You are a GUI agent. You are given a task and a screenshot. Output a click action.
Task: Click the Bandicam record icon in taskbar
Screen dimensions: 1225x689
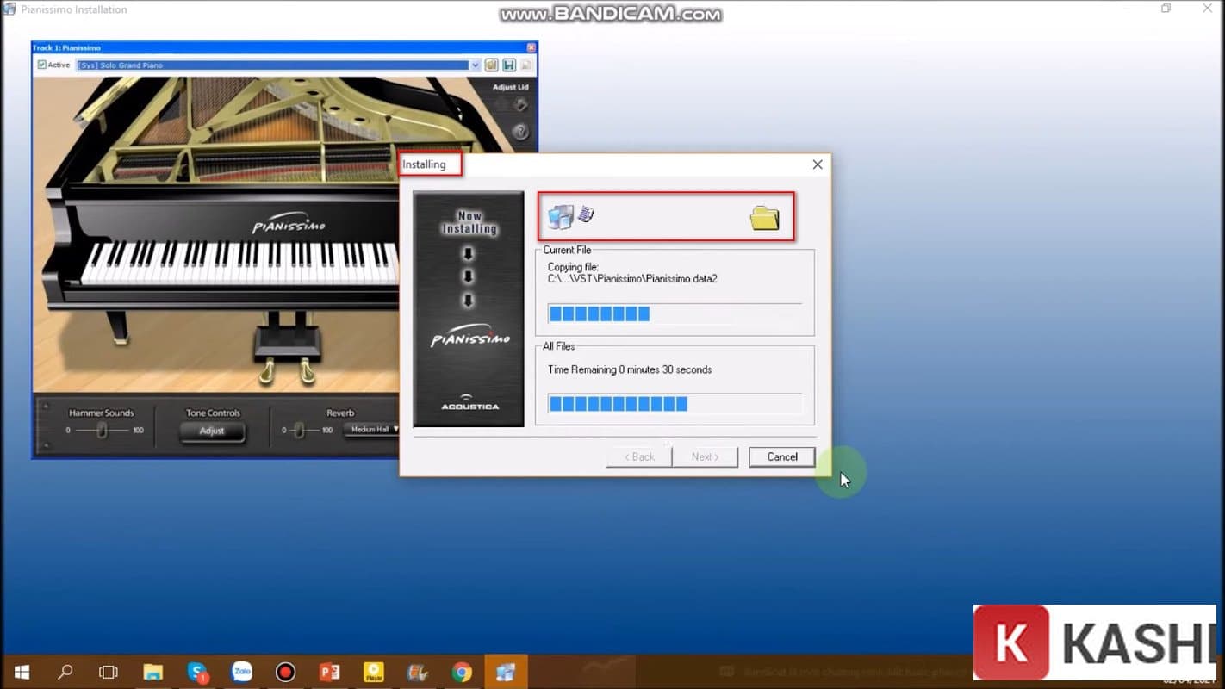click(285, 672)
